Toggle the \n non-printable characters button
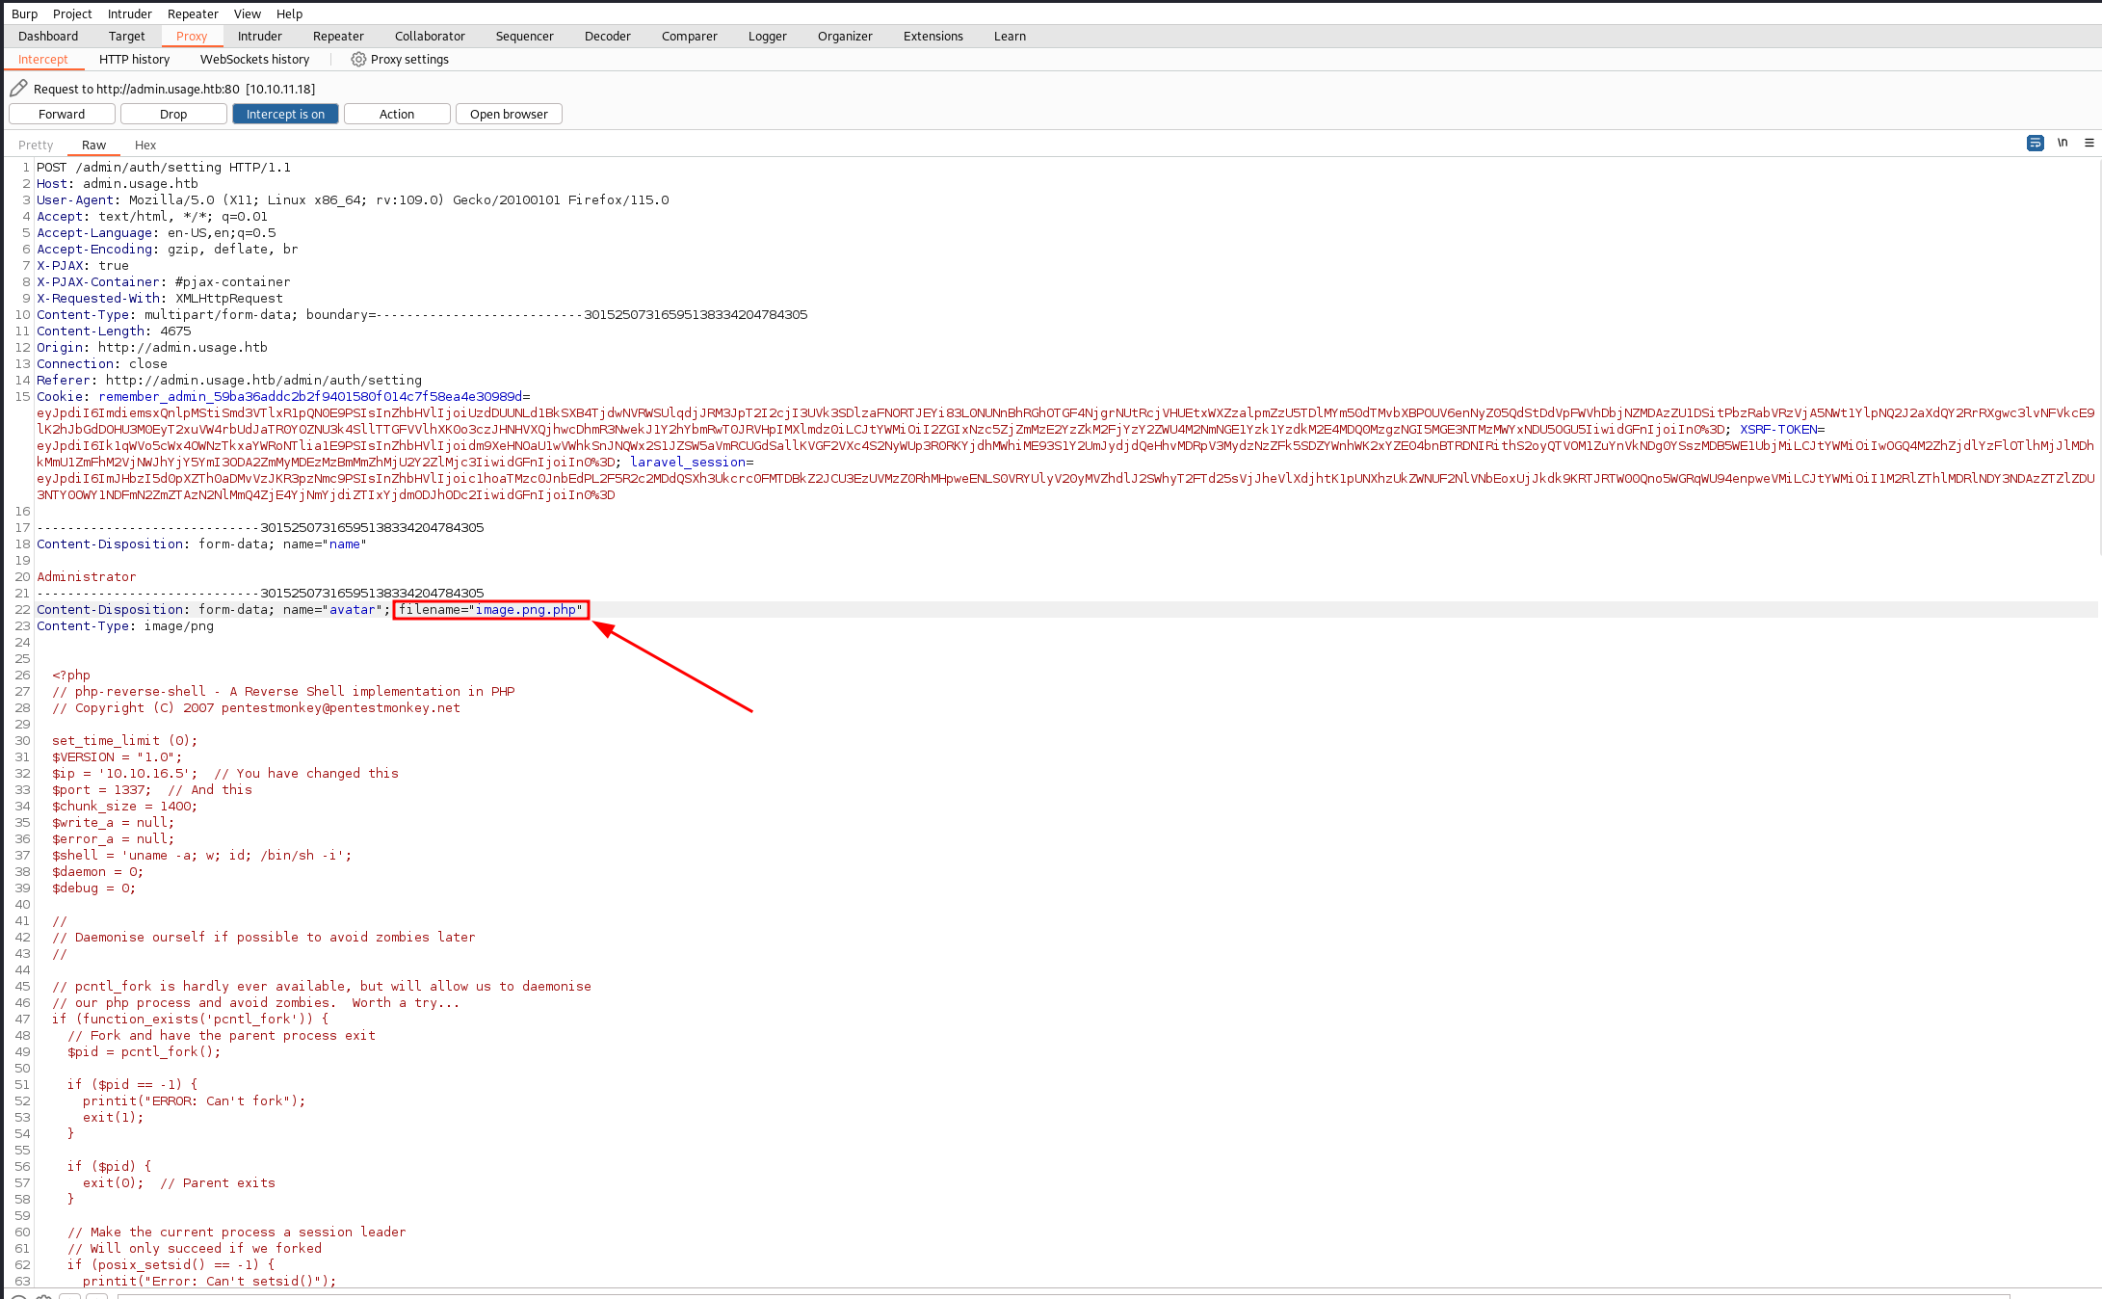Image resolution: width=2102 pixels, height=1299 pixels. coord(2063,143)
